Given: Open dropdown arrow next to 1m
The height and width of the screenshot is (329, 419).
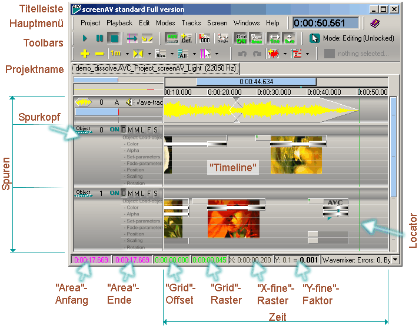Looking at the screenshot, I should coord(127,54).
